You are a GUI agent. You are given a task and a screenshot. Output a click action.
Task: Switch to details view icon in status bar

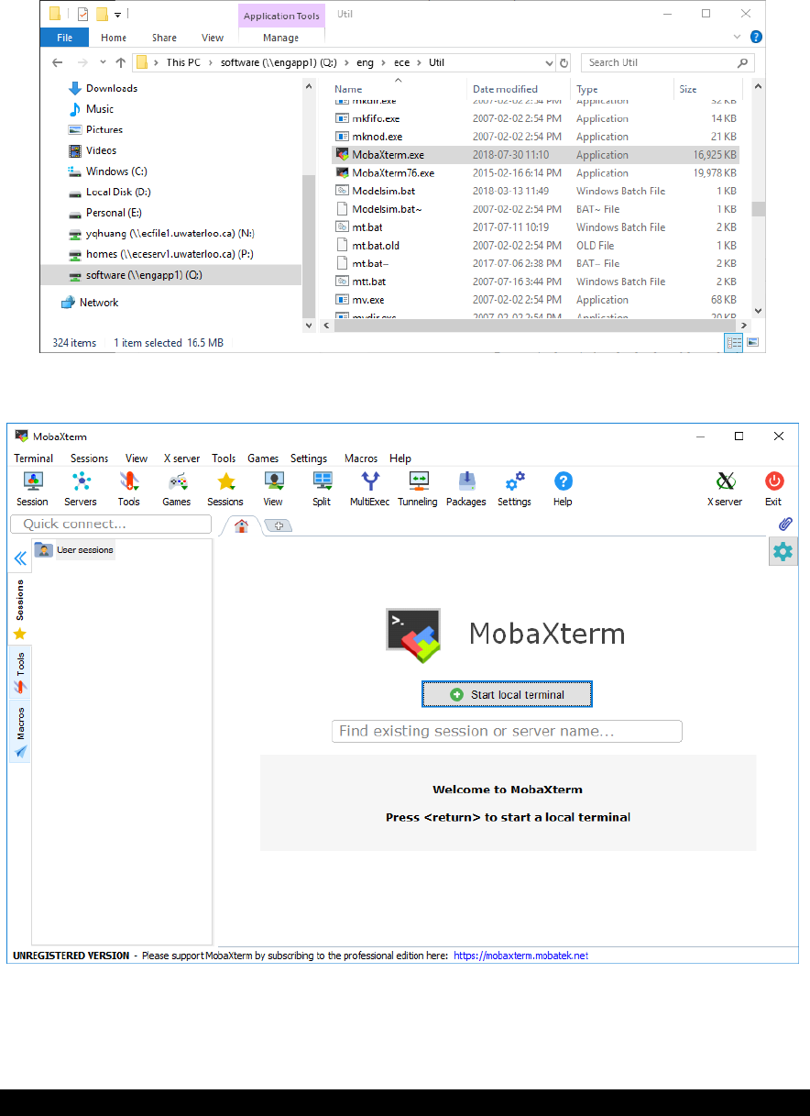click(734, 342)
